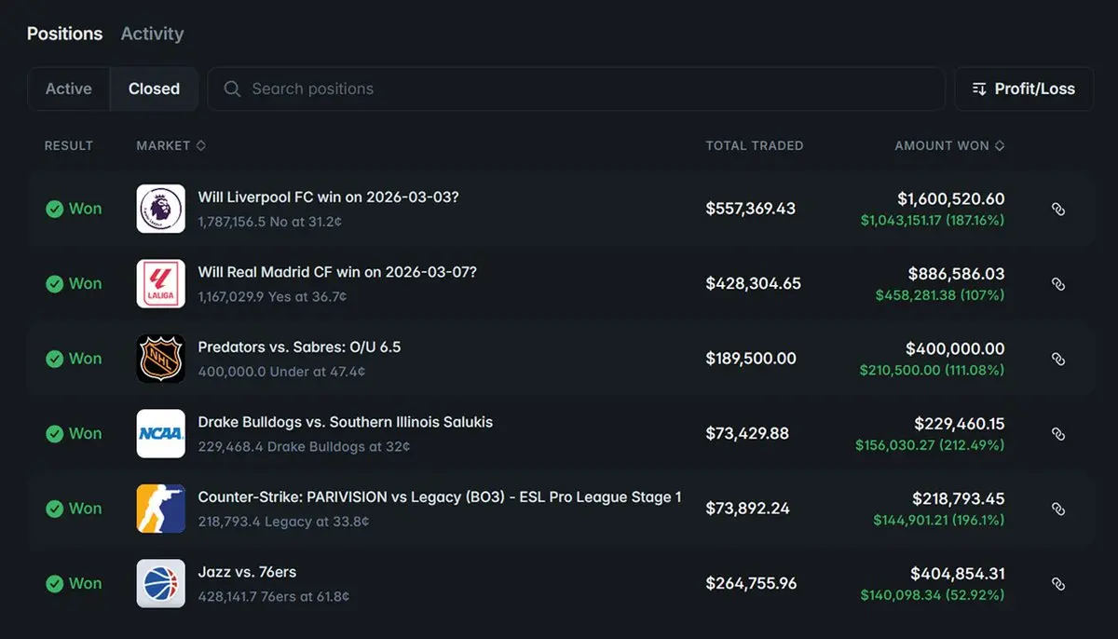
Task: Copy link for Predators vs. Sabres position
Action: point(1057,359)
